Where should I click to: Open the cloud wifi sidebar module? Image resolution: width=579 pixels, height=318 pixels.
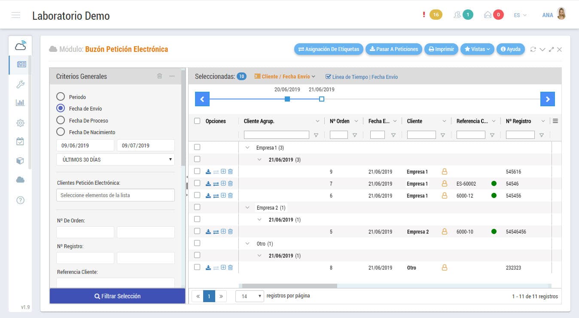pyautogui.click(x=20, y=45)
